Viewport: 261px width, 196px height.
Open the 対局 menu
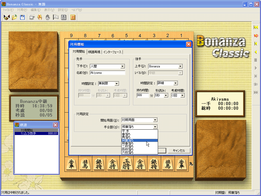coord(22,10)
